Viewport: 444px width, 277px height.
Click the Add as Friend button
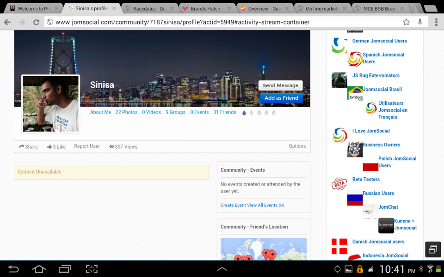tap(281, 98)
